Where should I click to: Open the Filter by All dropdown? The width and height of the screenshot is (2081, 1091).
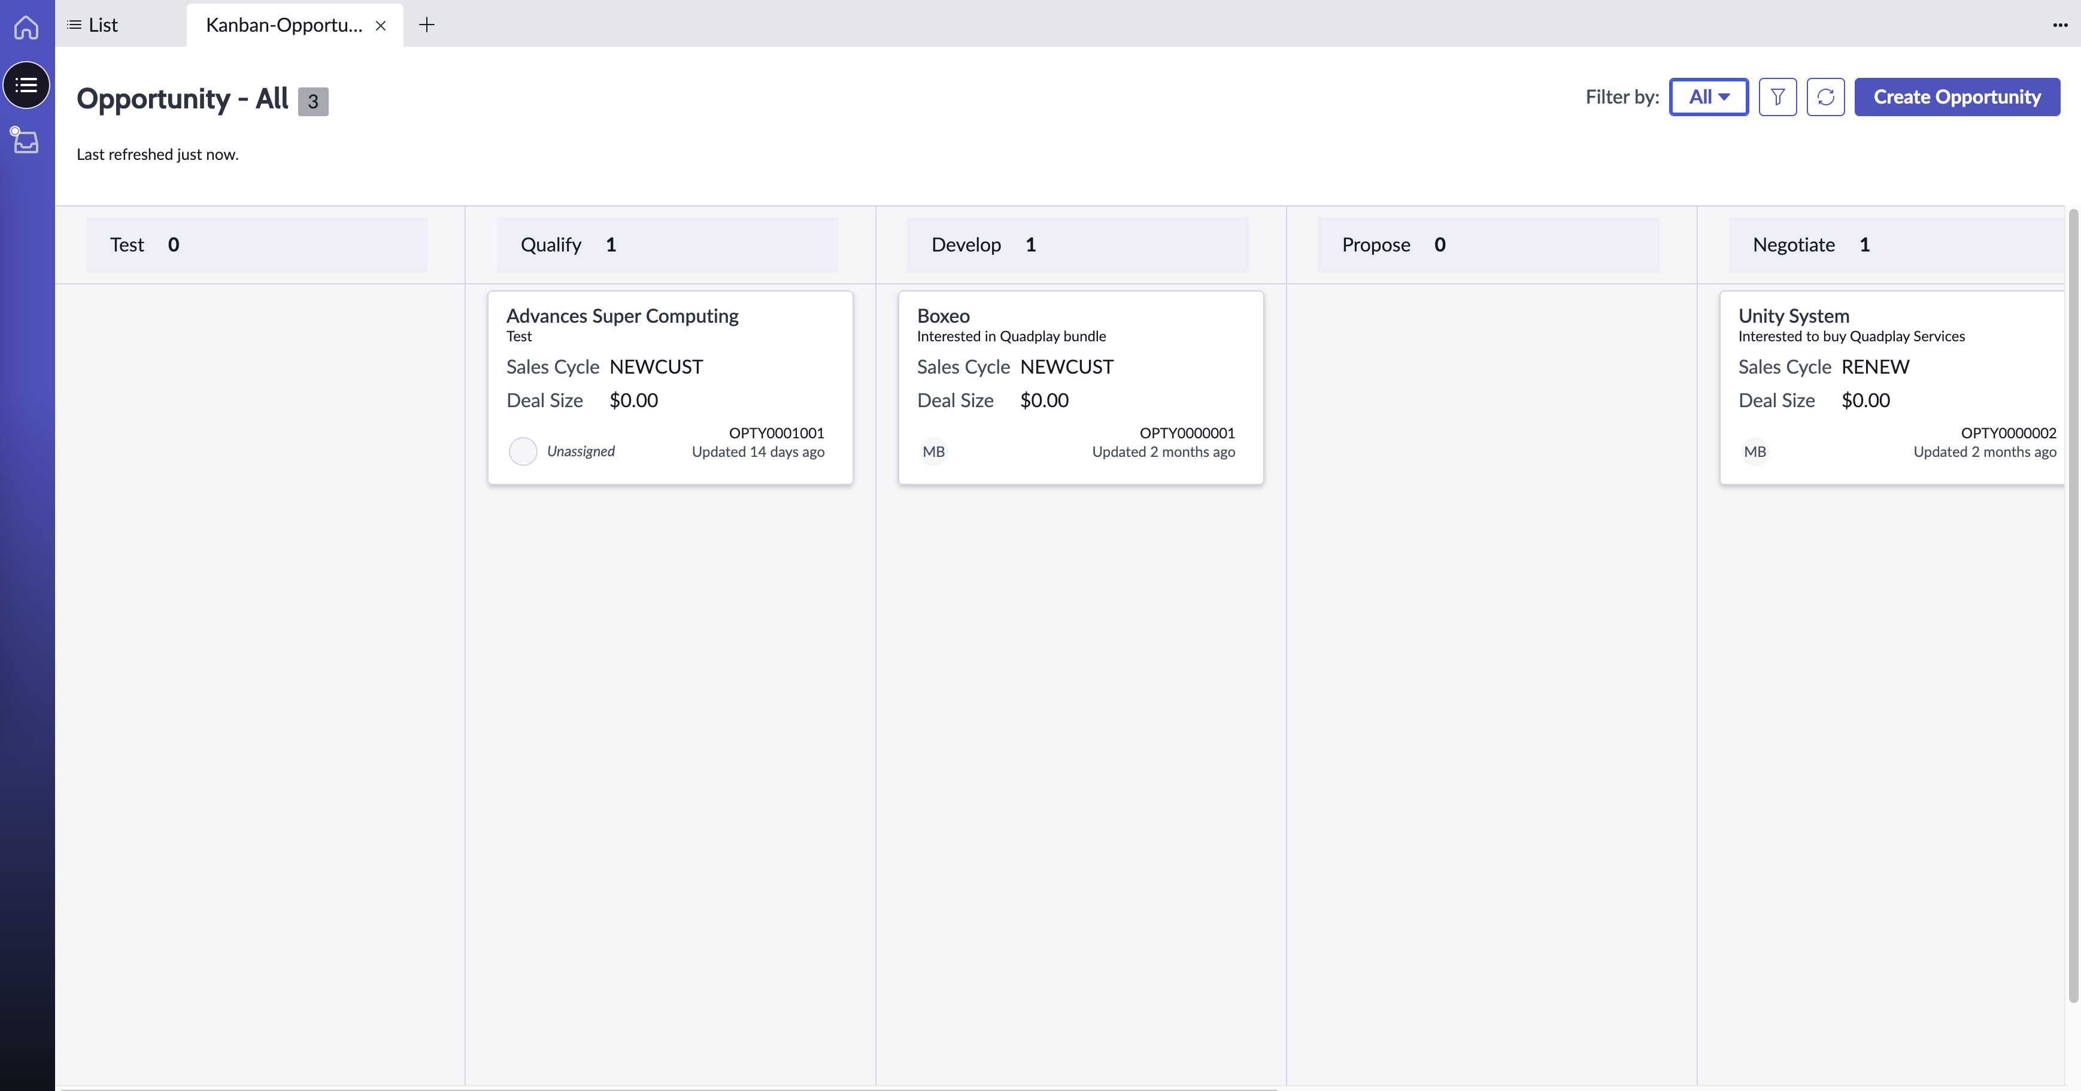pos(1709,97)
